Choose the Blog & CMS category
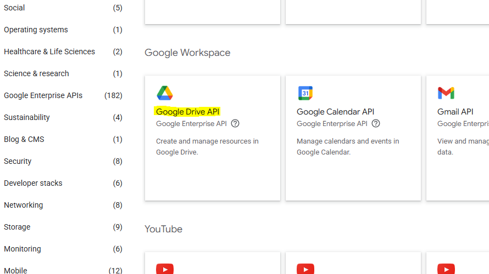The width and height of the screenshot is (489, 274). pos(24,139)
